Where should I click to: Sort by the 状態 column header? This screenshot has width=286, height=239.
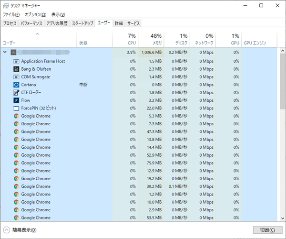click(94, 40)
